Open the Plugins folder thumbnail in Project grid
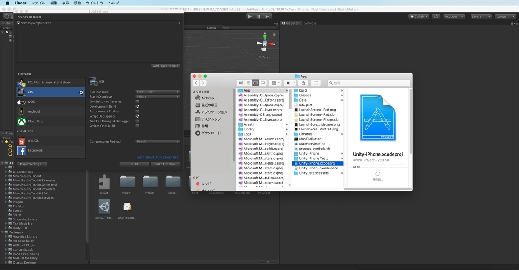The width and height of the screenshot is (519, 270). click(127, 184)
